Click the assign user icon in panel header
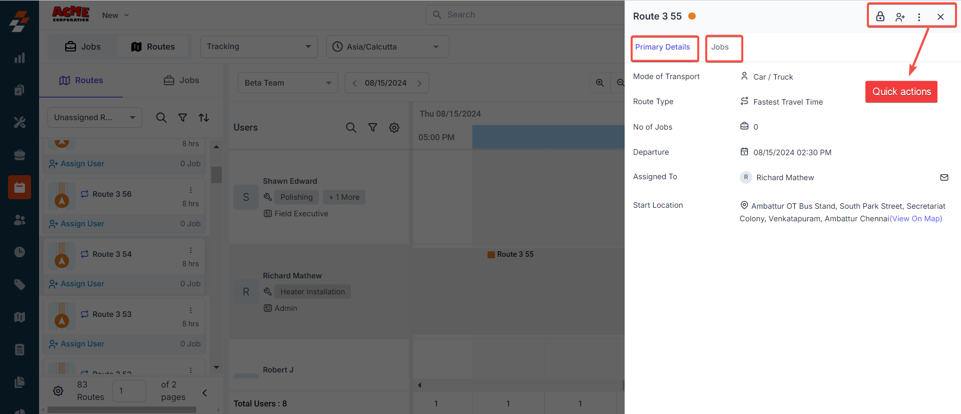The height and width of the screenshot is (414, 961). click(900, 17)
